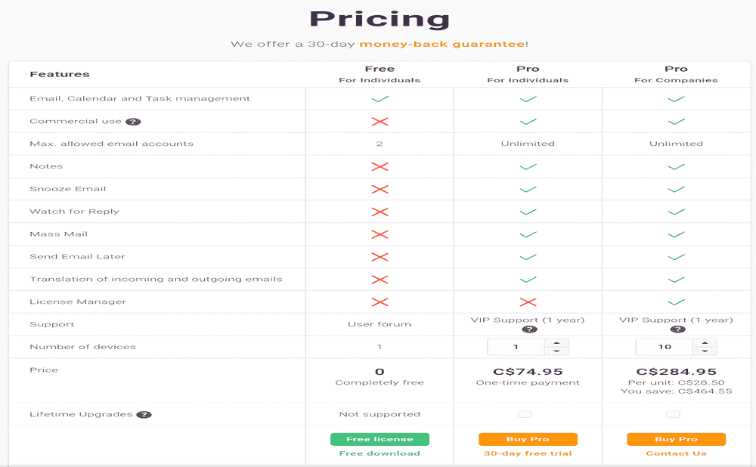
Task: Click the green Free license button
Action: pos(380,439)
